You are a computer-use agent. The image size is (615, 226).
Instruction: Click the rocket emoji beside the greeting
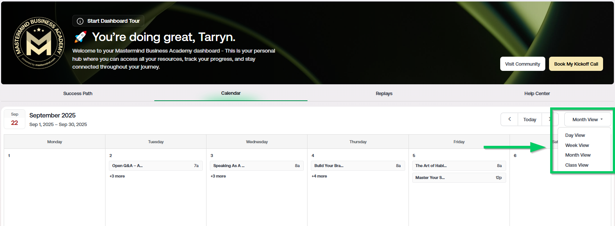(81, 37)
